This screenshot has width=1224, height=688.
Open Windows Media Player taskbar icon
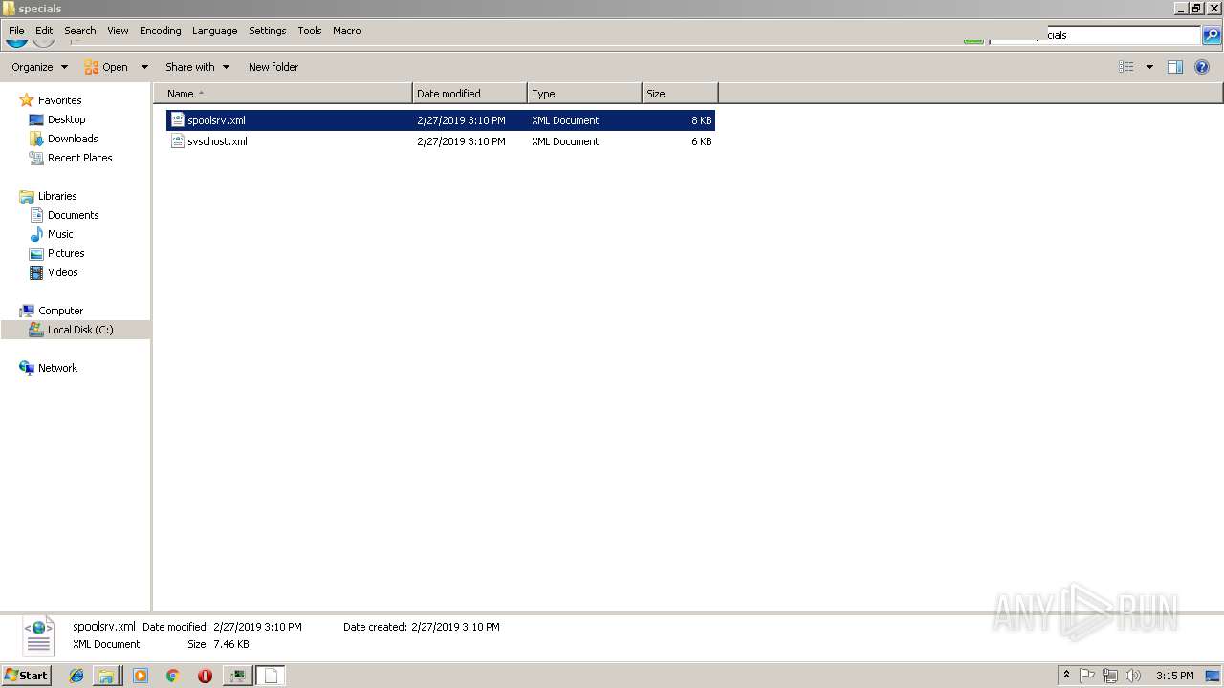(x=141, y=676)
